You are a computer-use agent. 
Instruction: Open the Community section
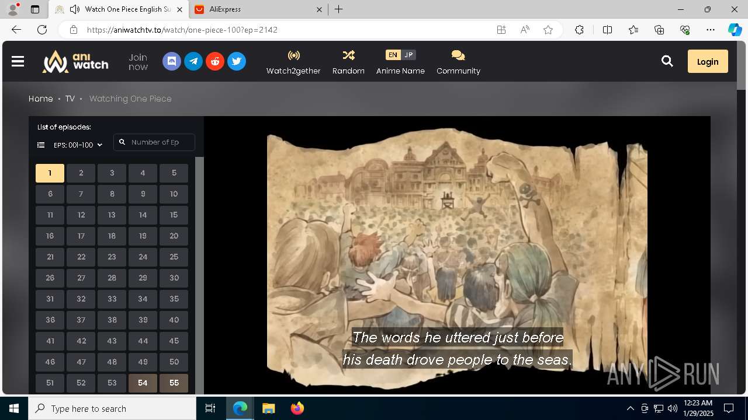pyautogui.click(x=458, y=62)
